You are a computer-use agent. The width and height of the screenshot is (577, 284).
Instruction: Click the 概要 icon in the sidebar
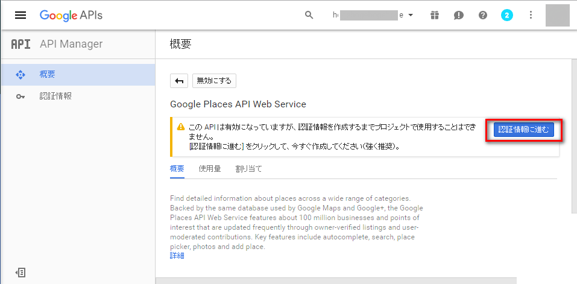pyautogui.click(x=20, y=75)
